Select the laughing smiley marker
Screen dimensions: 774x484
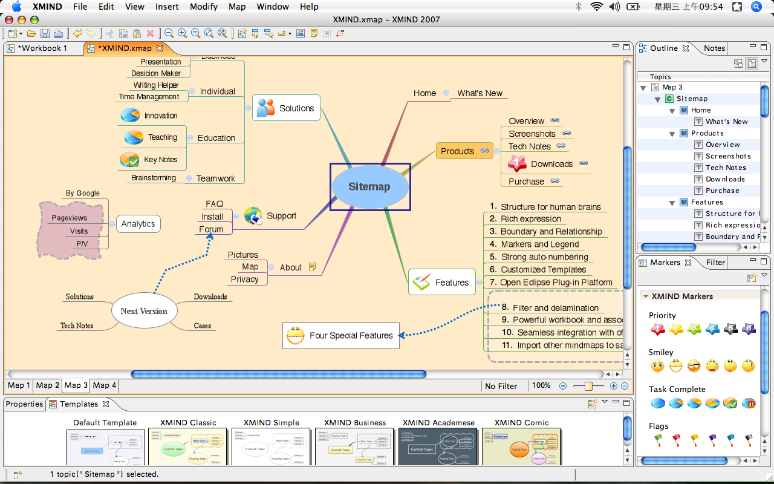point(676,366)
